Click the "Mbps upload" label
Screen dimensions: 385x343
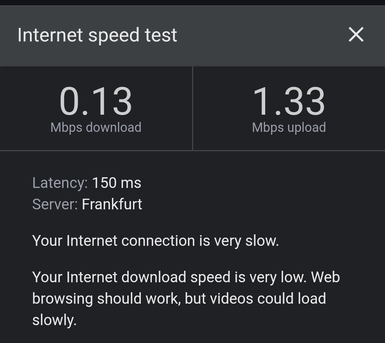pyautogui.click(x=289, y=128)
